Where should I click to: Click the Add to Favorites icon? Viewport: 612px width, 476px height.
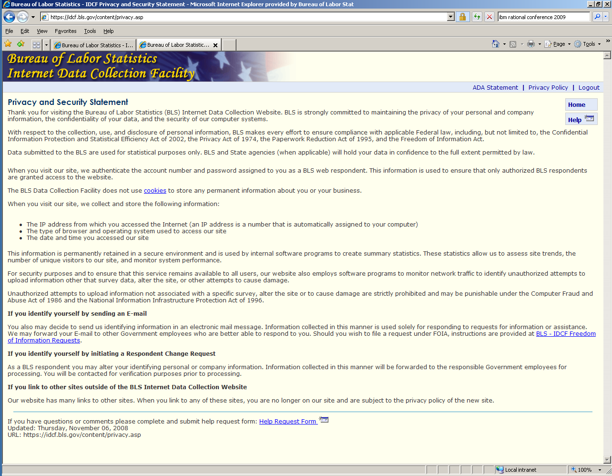[20, 44]
